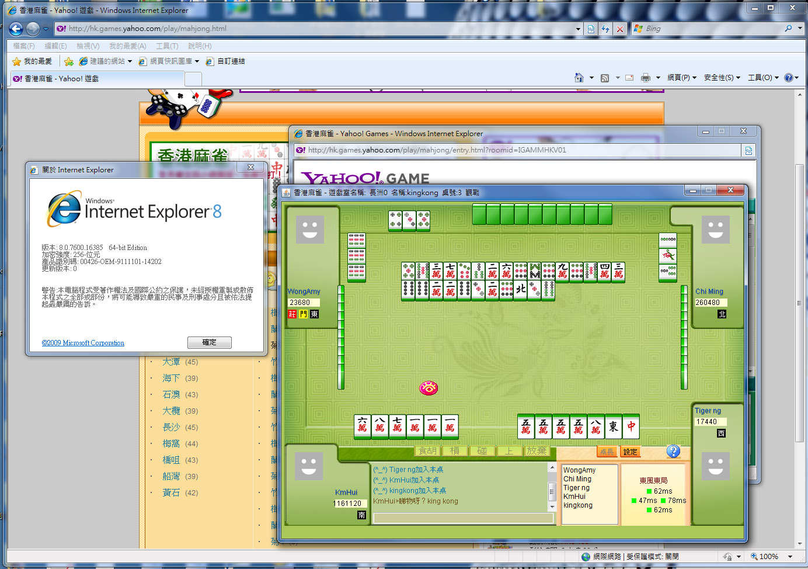
Task: Click the pink dice indicator on table
Action: pyautogui.click(x=429, y=387)
